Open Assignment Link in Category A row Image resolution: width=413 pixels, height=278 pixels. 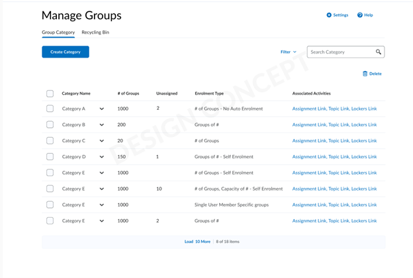coord(309,109)
